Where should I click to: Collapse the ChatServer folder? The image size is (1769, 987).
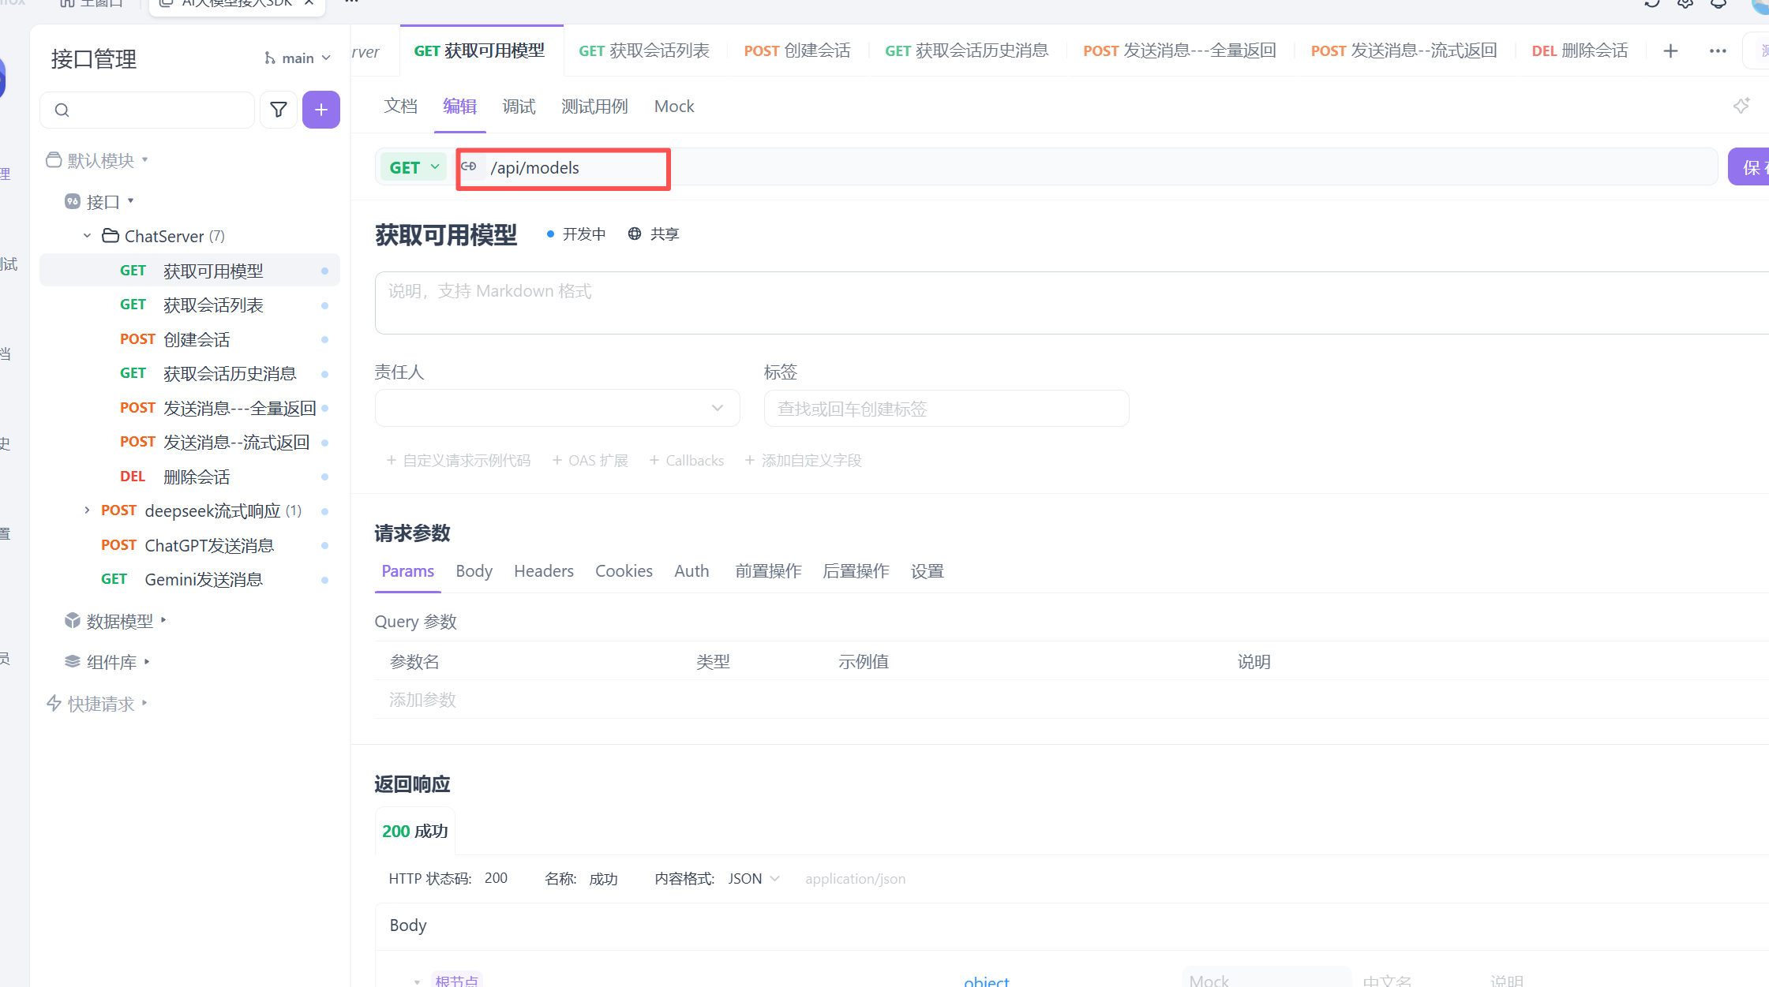pyautogui.click(x=87, y=236)
